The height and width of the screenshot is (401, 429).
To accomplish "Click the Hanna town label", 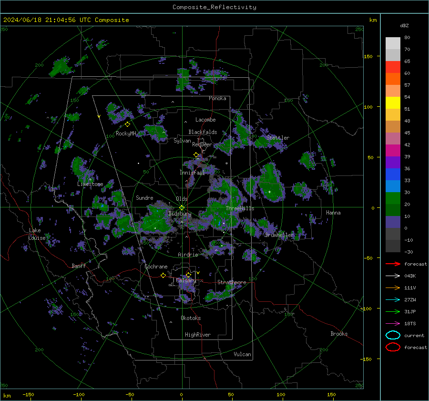I will point(333,213).
